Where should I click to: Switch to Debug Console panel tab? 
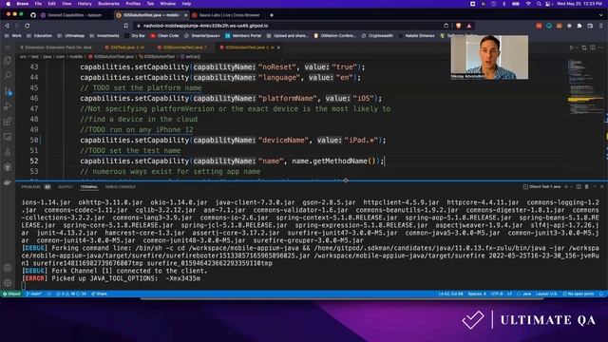point(121,187)
